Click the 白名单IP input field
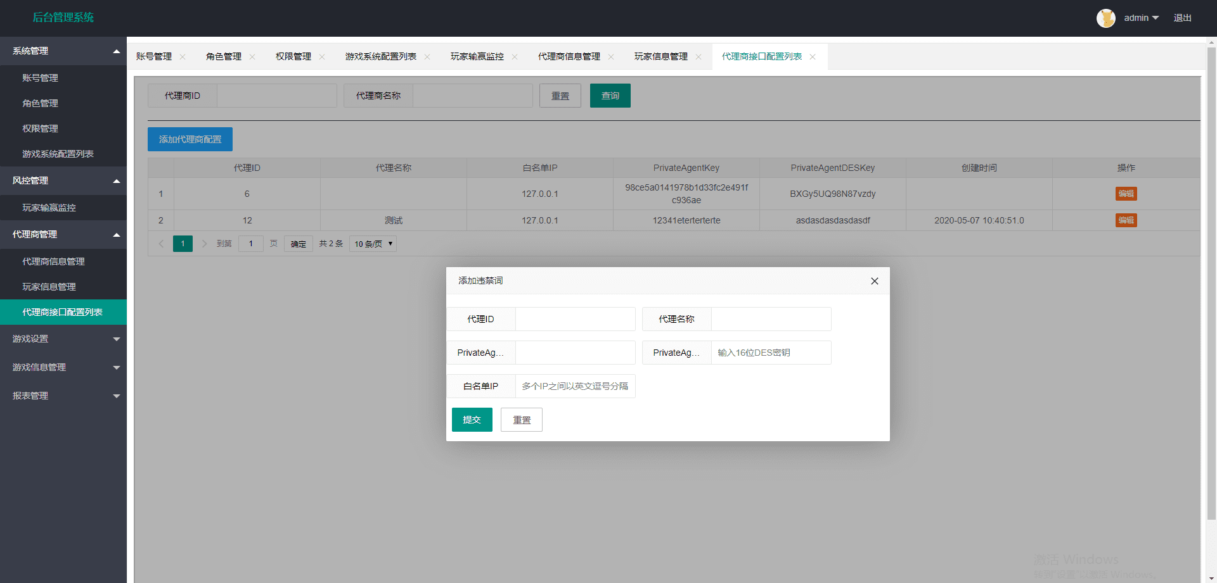1217x583 pixels. 575,386
